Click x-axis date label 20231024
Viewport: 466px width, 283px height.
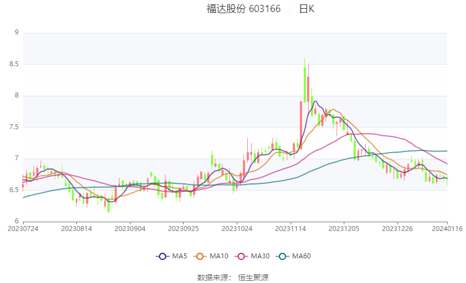(x=237, y=229)
